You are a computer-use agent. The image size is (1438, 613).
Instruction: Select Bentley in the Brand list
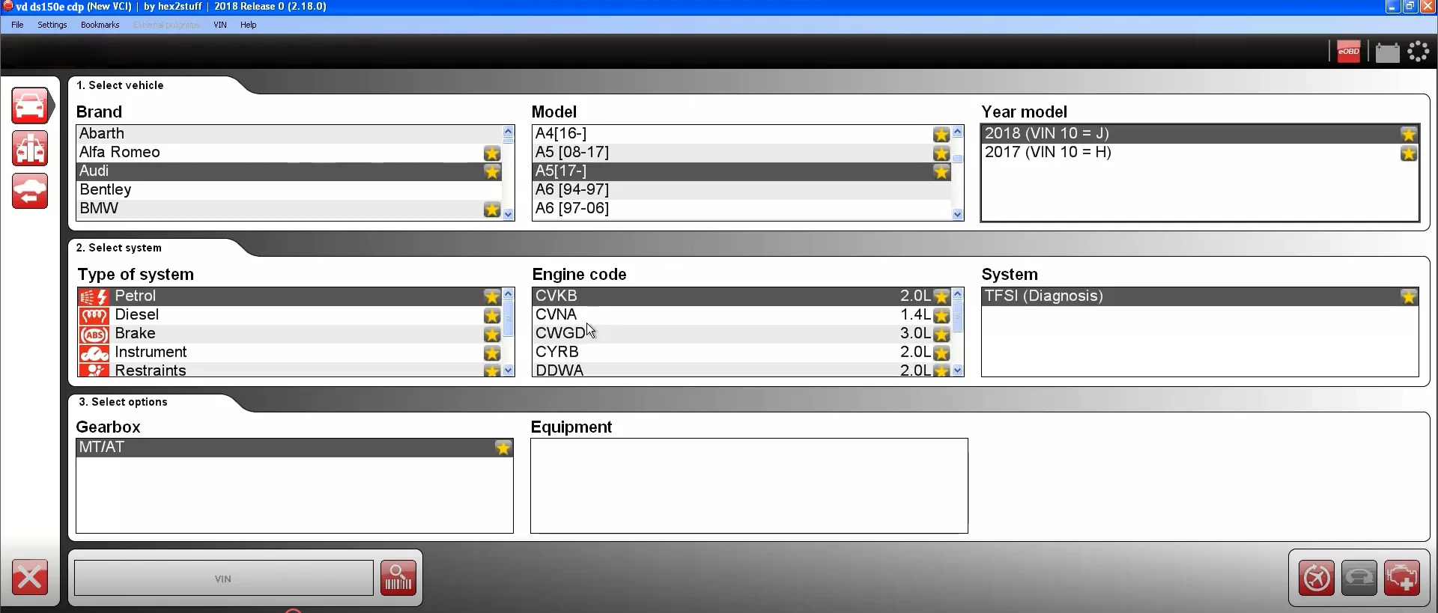[289, 190]
